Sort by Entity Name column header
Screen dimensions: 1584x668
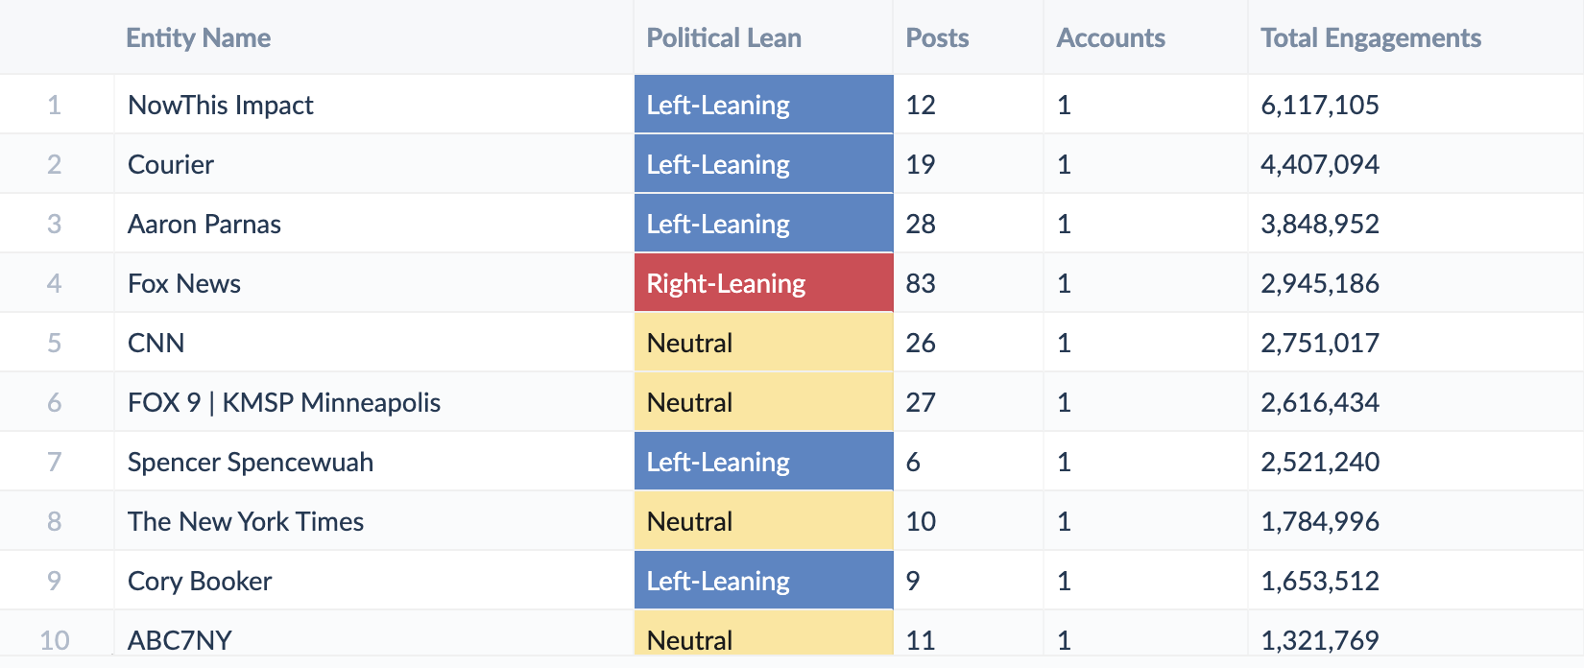(x=199, y=38)
